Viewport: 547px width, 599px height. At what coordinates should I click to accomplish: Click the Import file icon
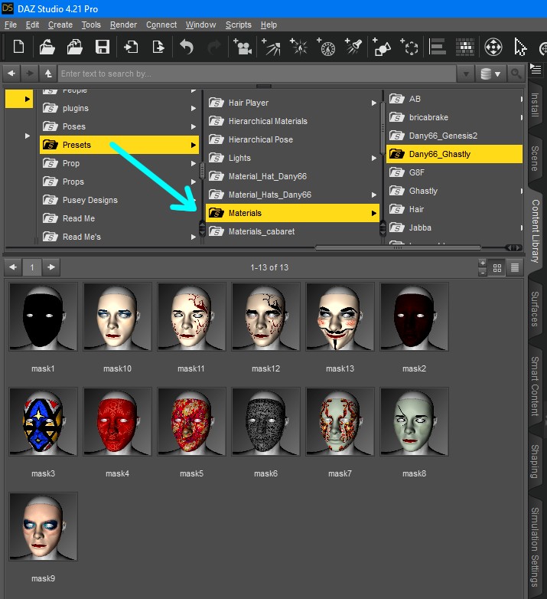click(131, 47)
